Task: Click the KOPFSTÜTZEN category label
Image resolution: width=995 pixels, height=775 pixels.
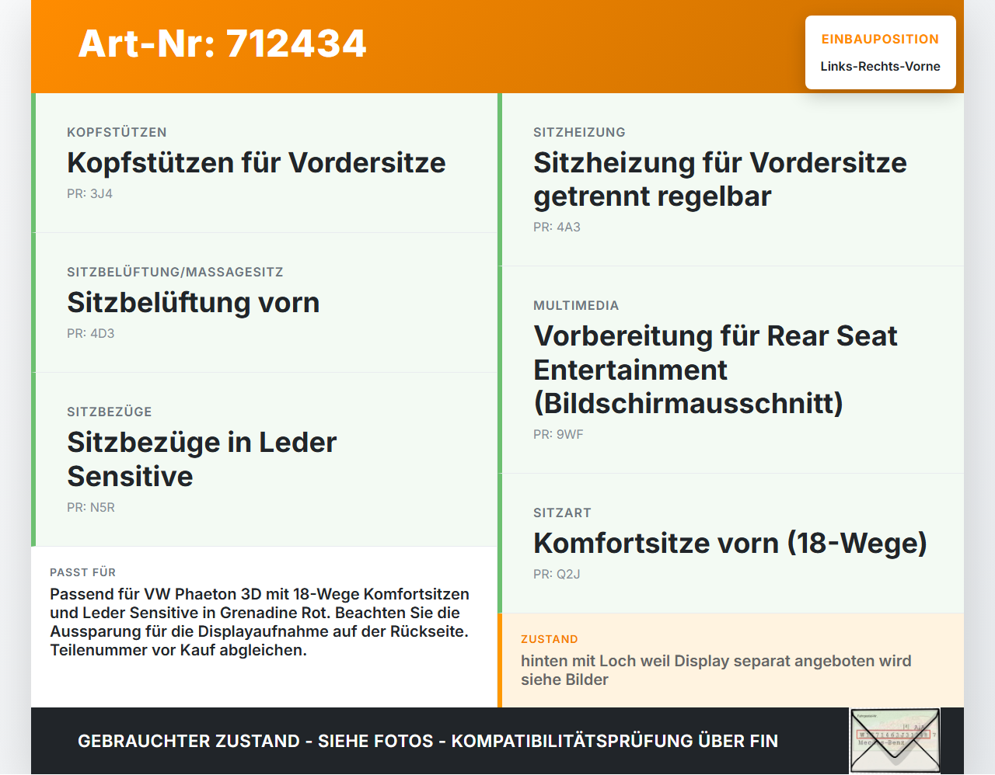Action: 117,132
